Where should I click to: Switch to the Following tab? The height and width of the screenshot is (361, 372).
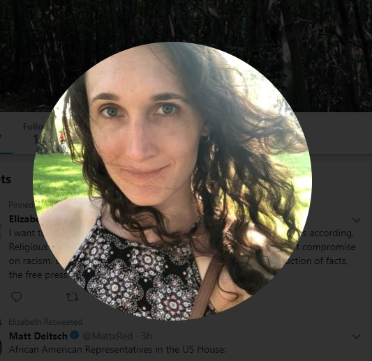click(33, 134)
